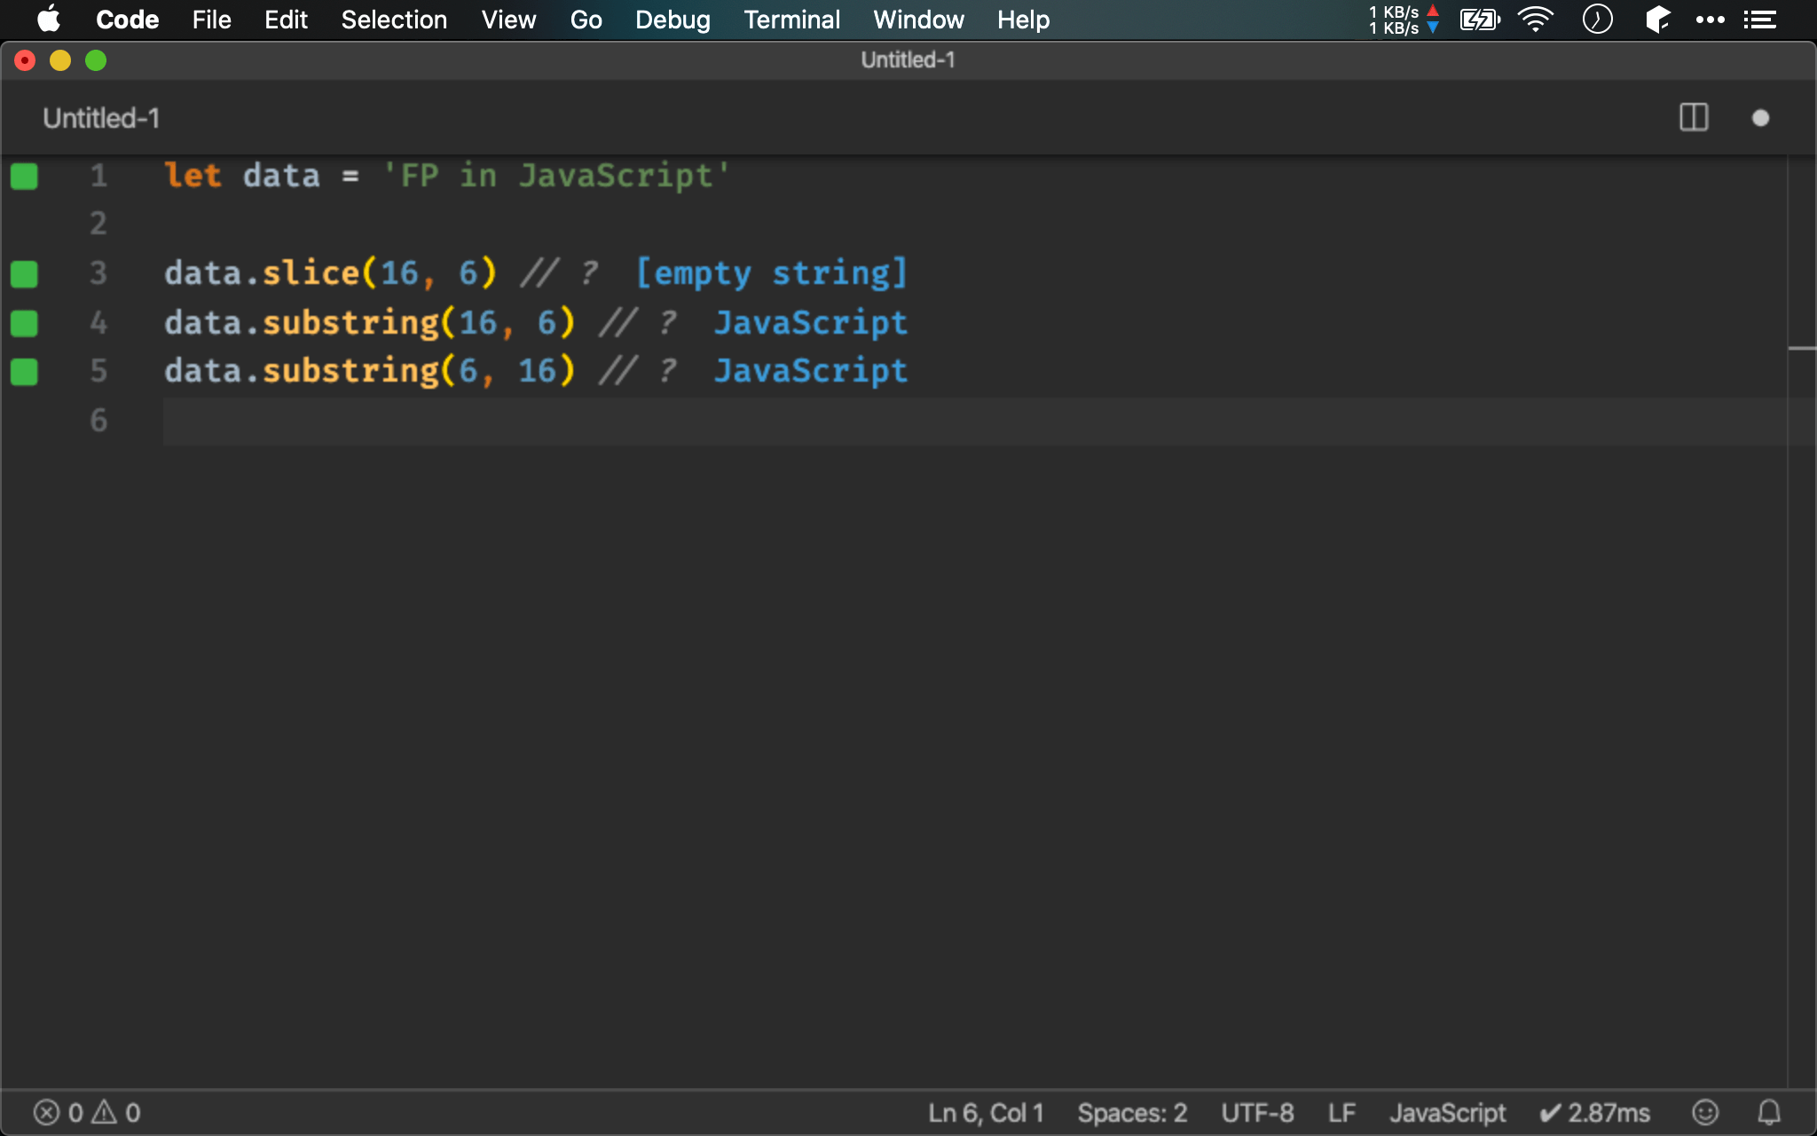Open the Wi-Fi menu bar icon
The width and height of the screenshot is (1817, 1136).
(1535, 20)
